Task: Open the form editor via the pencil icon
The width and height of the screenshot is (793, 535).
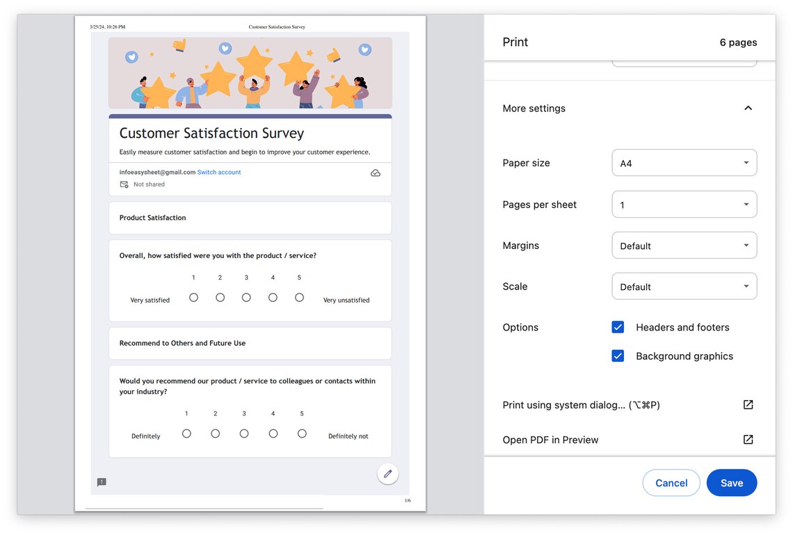Action: (x=387, y=474)
